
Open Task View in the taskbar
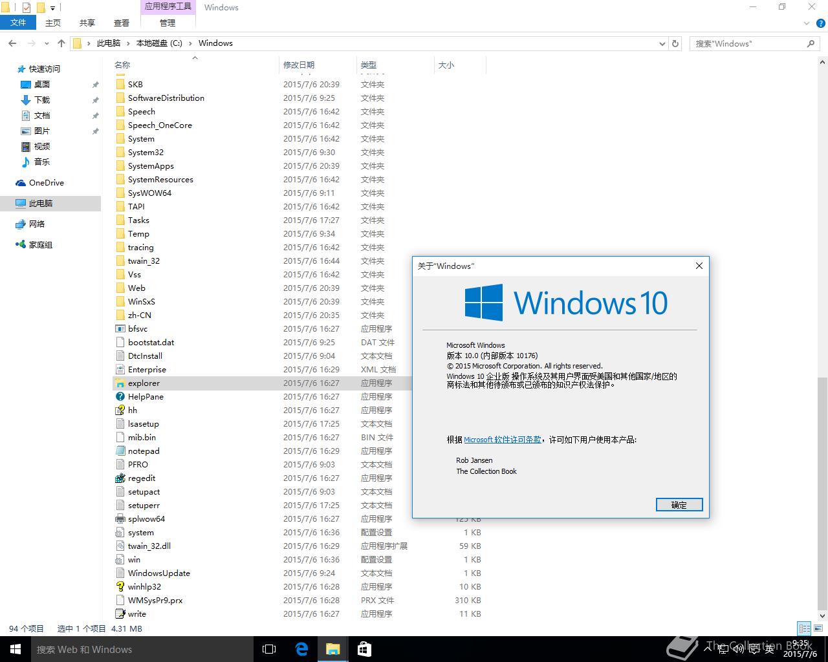coord(269,649)
